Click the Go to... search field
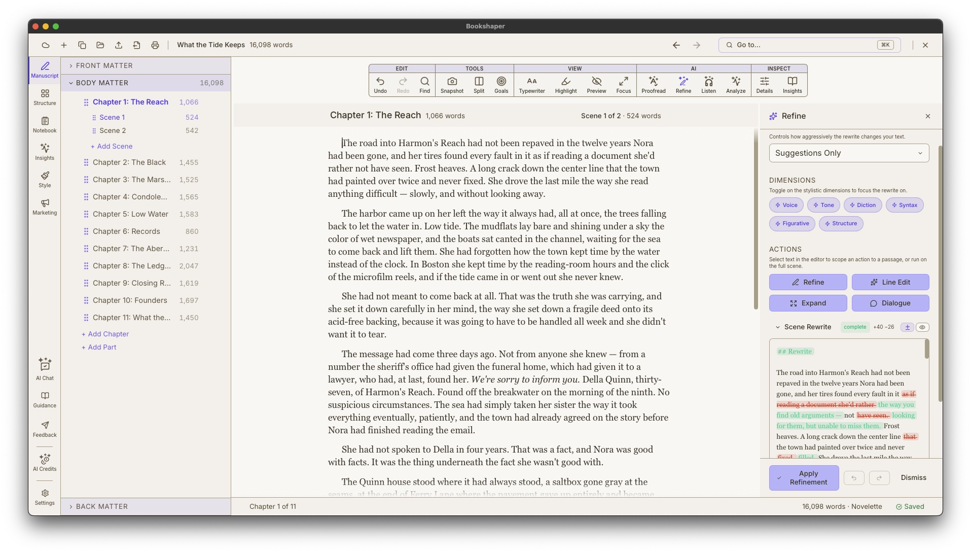Viewport: 971px width, 553px height. pyautogui.click(x=809, y=45)
